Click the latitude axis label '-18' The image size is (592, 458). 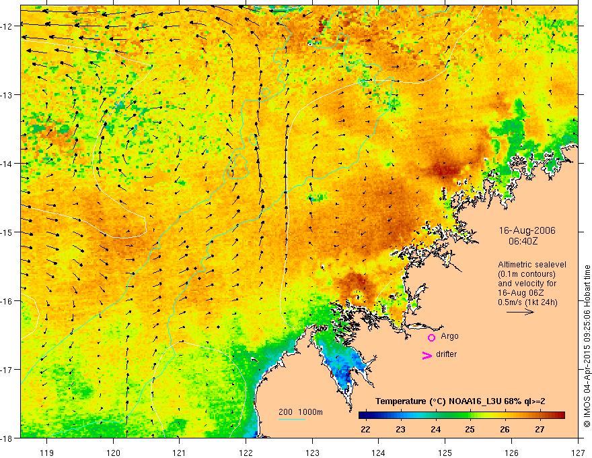point(7,438)
